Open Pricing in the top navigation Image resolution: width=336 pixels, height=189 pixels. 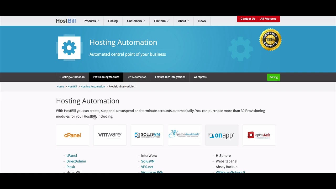coord(113,21)
